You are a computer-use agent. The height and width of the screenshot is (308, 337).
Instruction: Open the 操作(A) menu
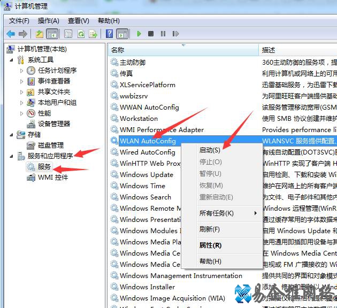48,21
